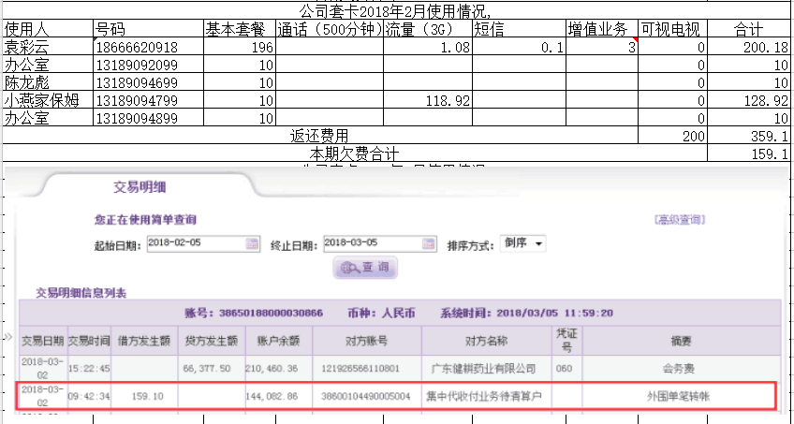Screen dimensions: 794x424
Task: Select the cell with comment indicator under 增值业务
Action: pos(602,47)
